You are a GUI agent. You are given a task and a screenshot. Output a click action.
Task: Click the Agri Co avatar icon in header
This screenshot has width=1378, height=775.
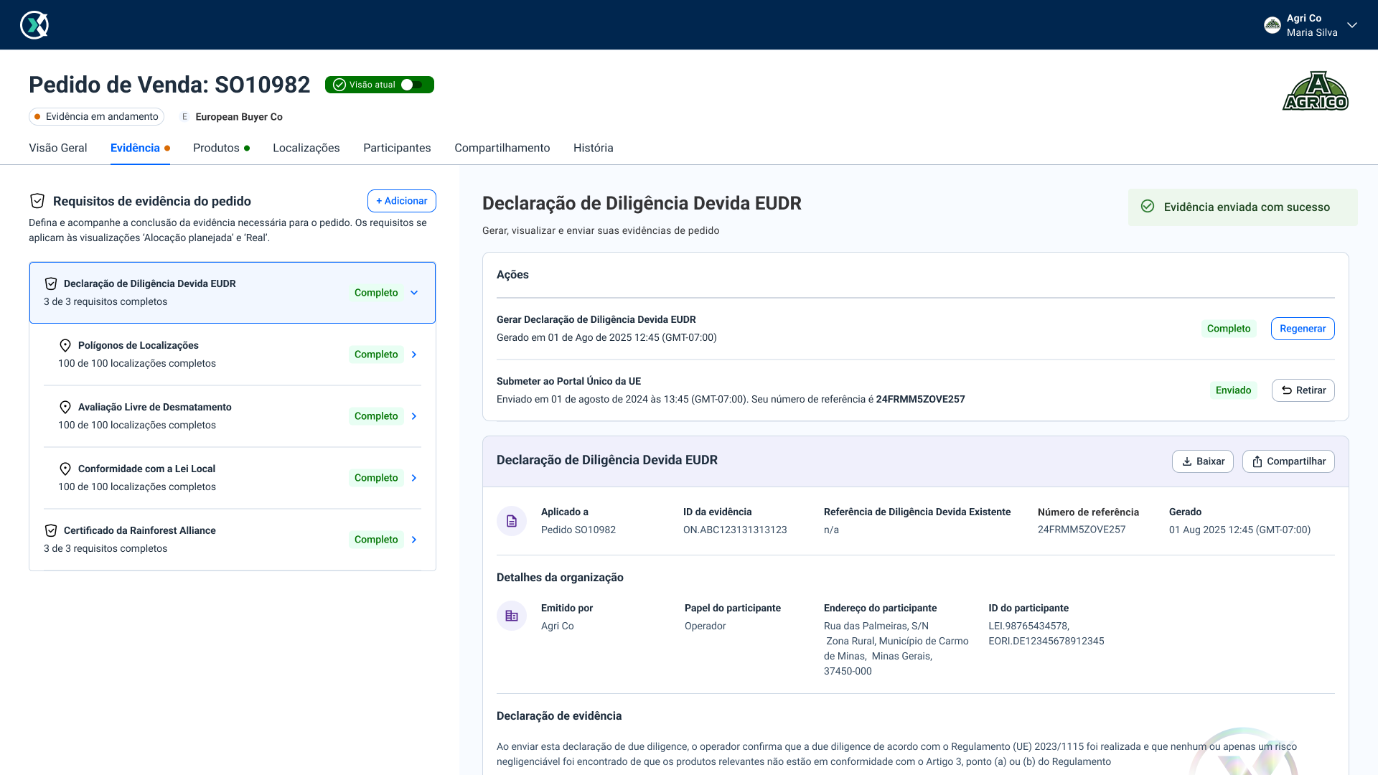[1272, 25]
